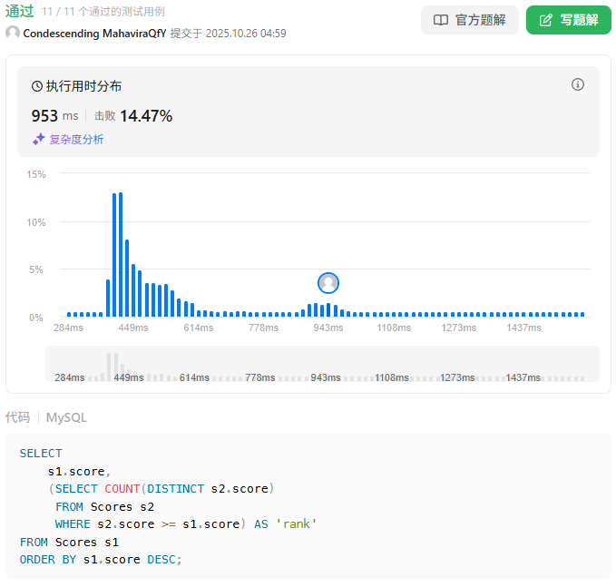Image resolution: width=616 pixels, height=587 pixels.
Task: Open the 复杂度分析 complexity analysis link
Action: pyautogui.click(x=76, y=140)
